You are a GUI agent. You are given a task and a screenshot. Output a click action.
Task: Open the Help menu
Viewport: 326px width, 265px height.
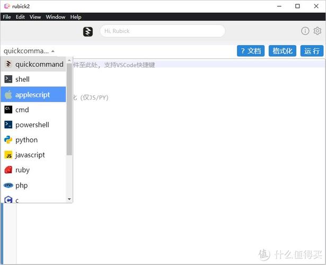(x=76, y=17)
